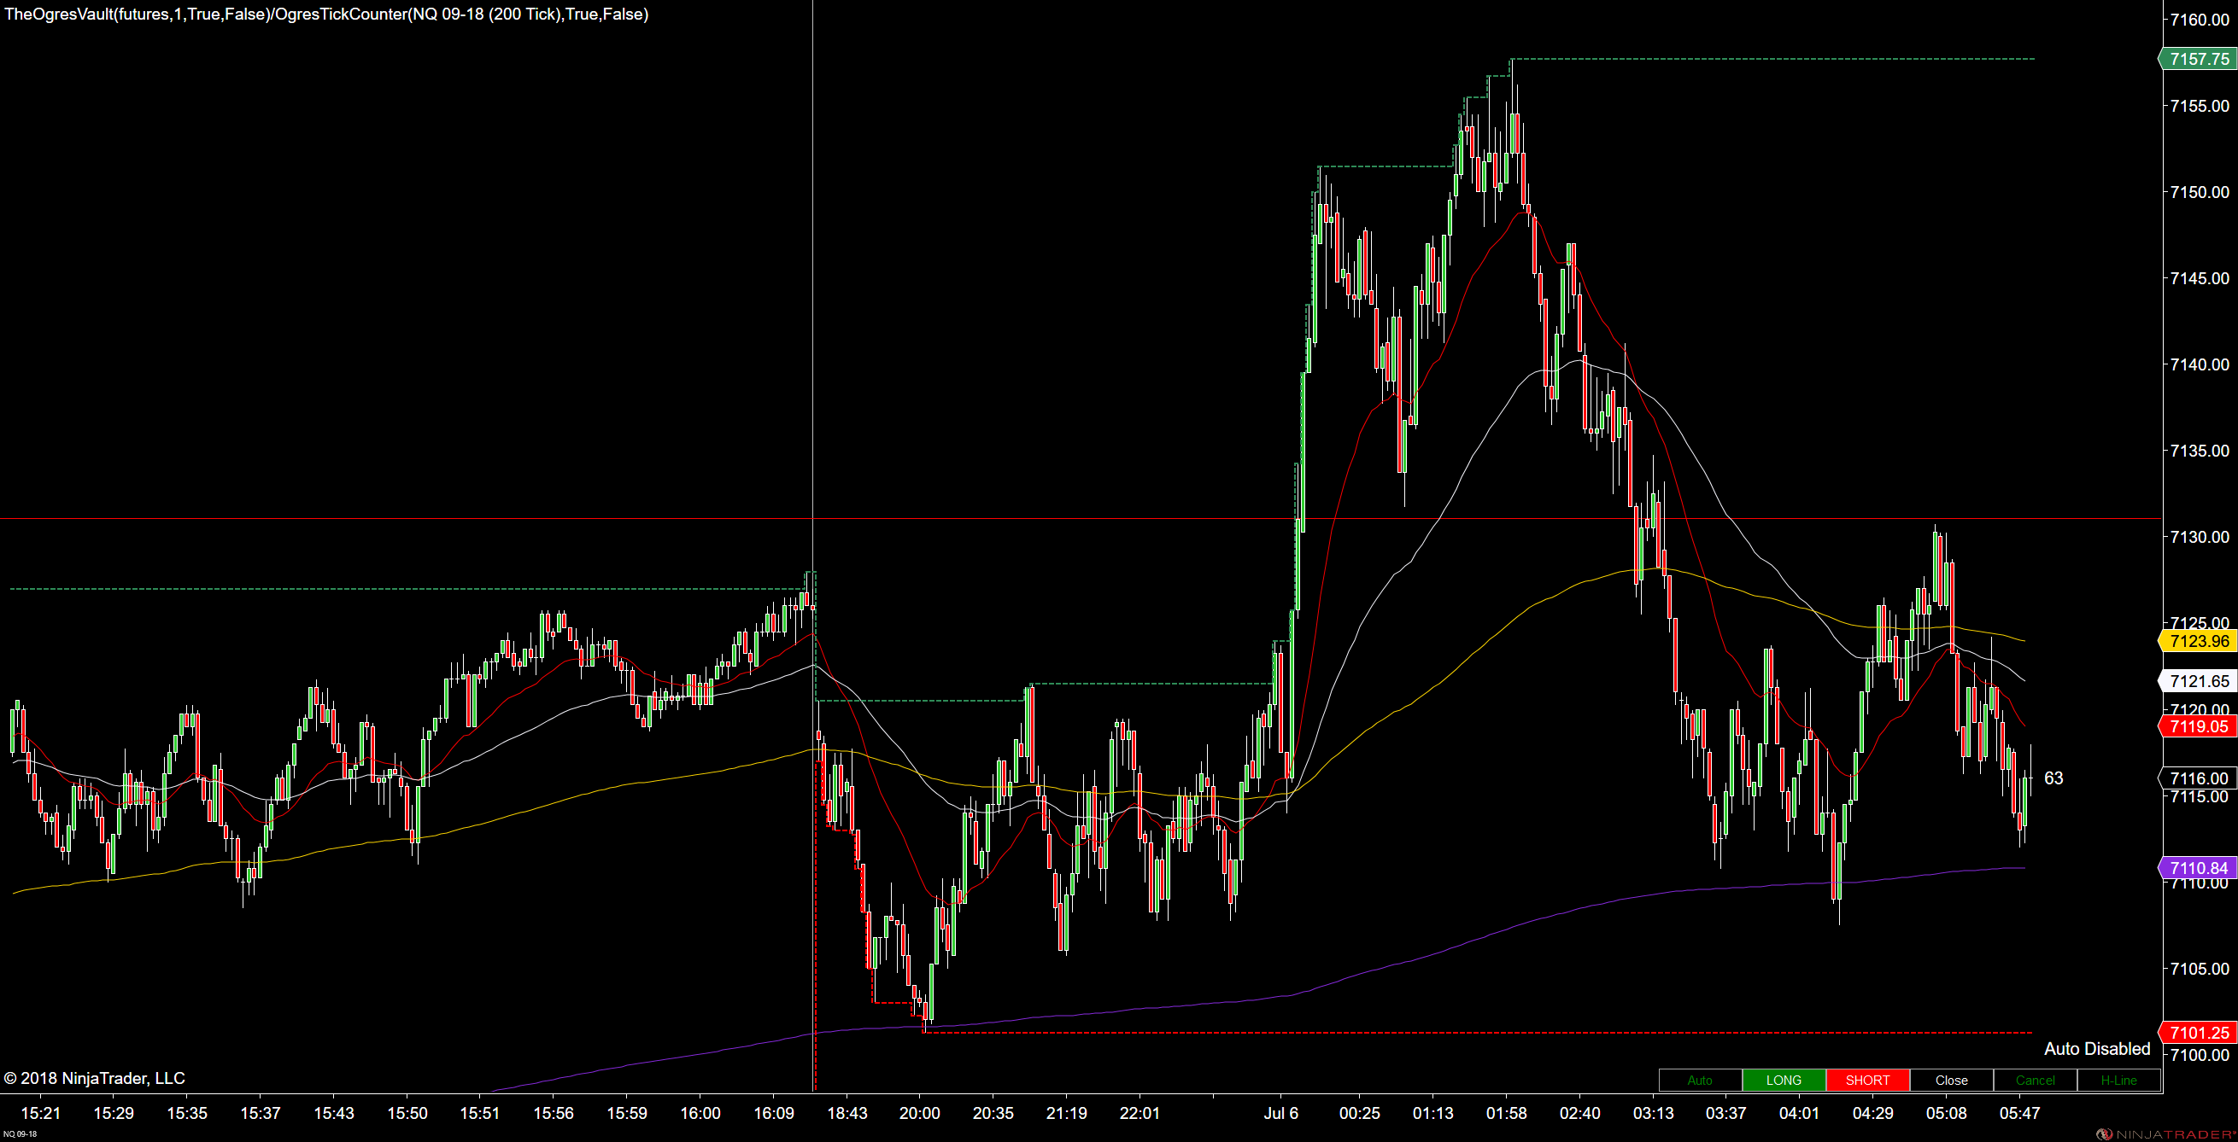Click the 18:43 time axis label
This screenshot has width=2238, height=1142.
847,1113
